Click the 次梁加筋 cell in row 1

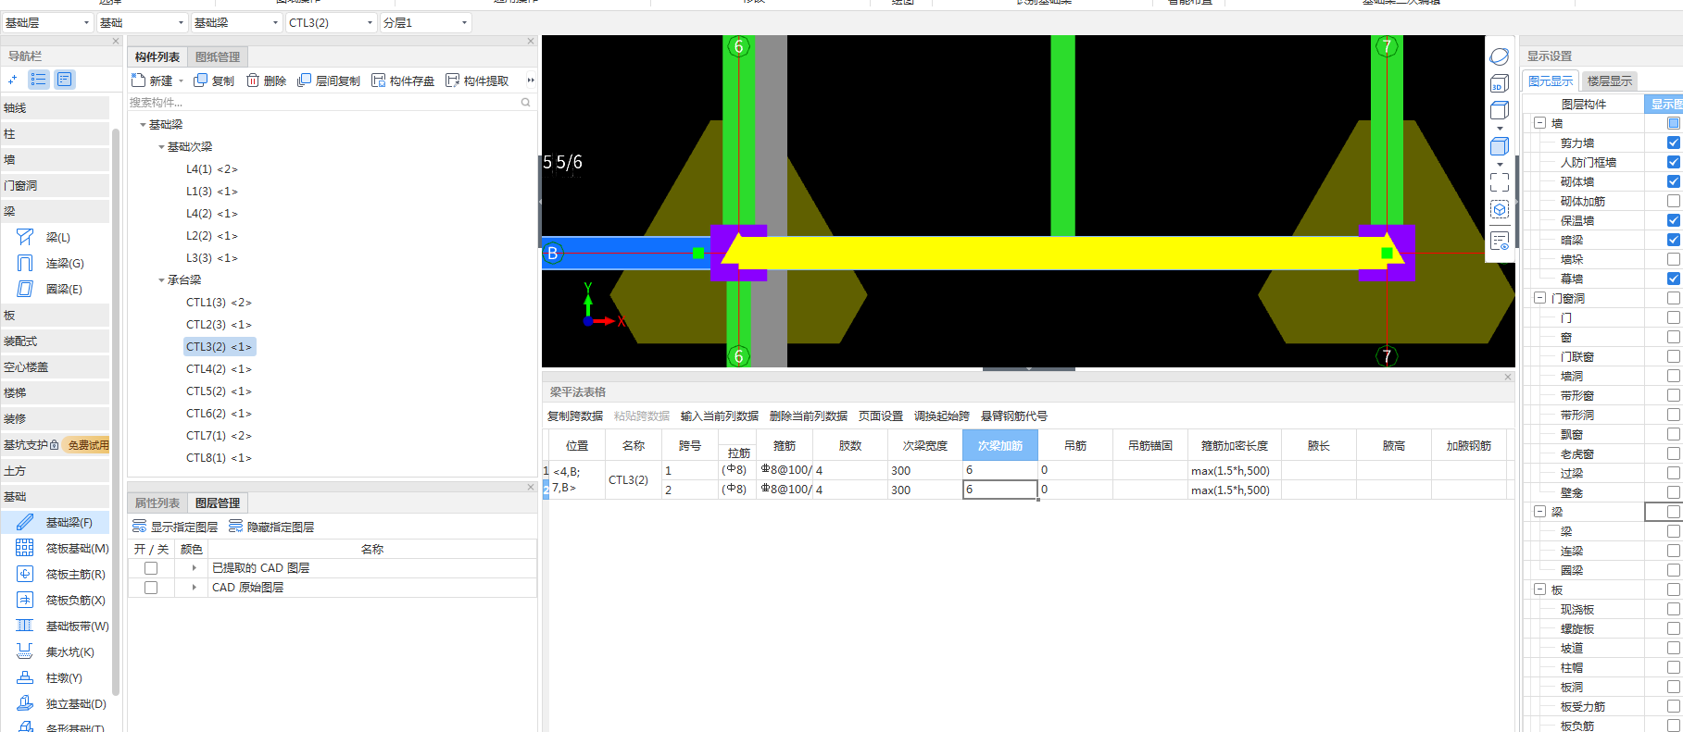(x=1000, y=470)
